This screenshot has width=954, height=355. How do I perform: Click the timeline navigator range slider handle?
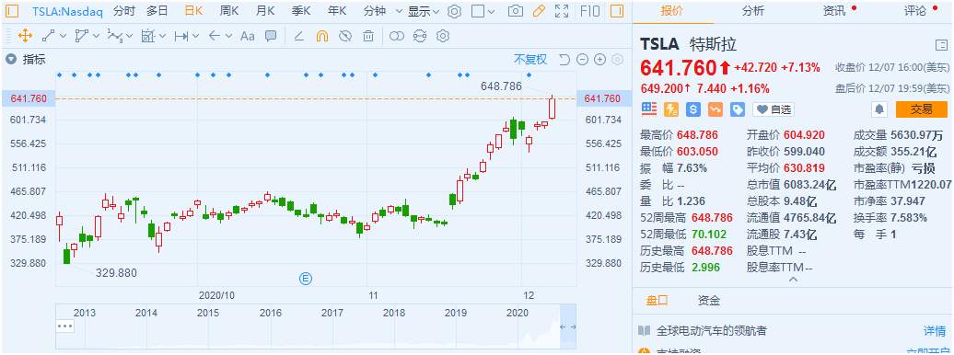(567, 327)
